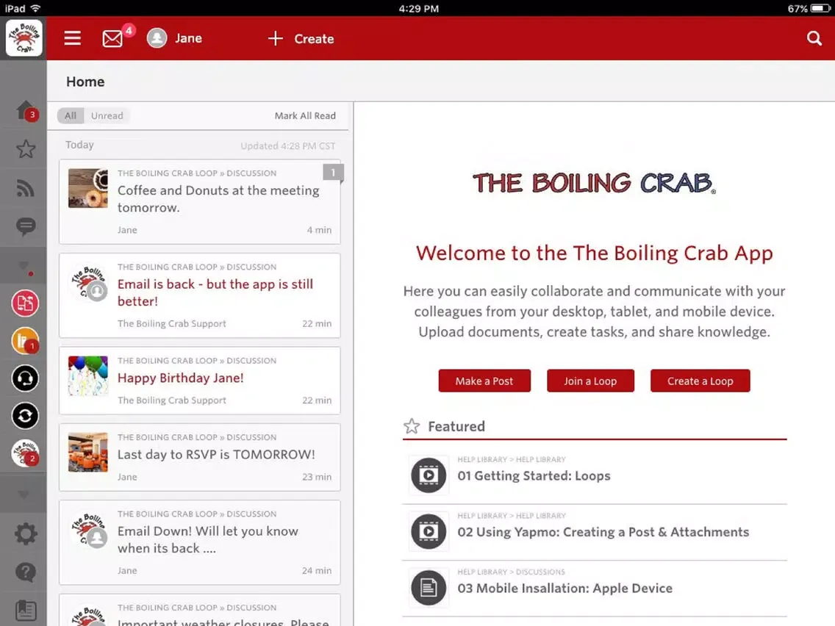835x626 pixels.
Task: Open the address book sidebar icon
Action: 26,610
